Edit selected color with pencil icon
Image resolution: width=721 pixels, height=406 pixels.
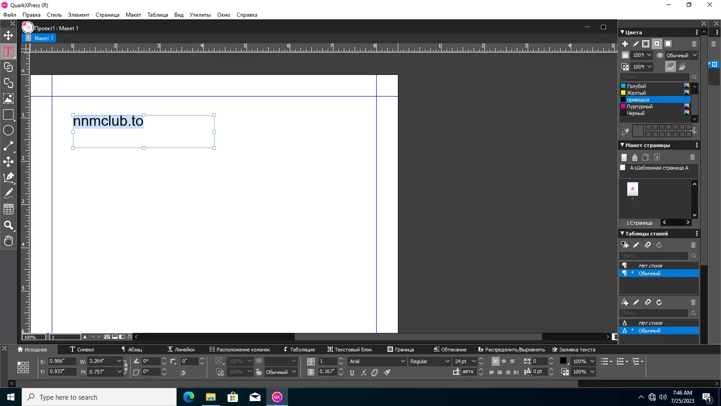tap(636, 44)
